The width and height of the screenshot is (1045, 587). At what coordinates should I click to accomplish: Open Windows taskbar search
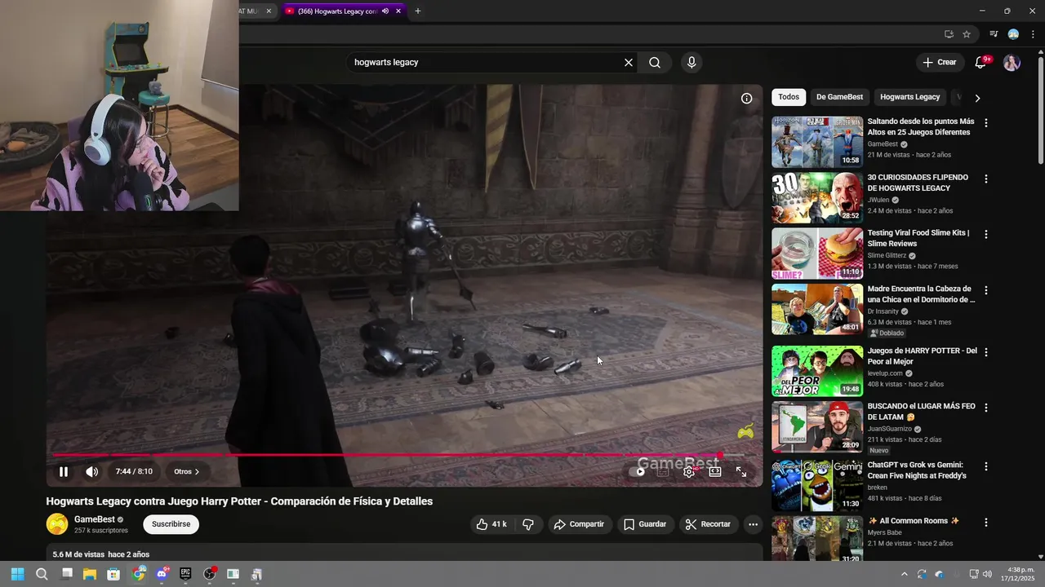point(42,574)
